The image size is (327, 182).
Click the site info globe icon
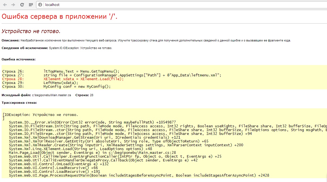coord(40,5)
